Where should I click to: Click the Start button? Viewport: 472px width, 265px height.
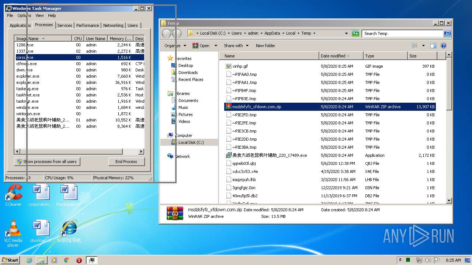point(10,260)
